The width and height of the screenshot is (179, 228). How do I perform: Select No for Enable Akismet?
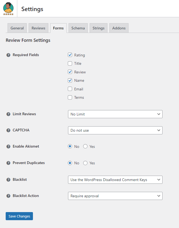(70, 146)
